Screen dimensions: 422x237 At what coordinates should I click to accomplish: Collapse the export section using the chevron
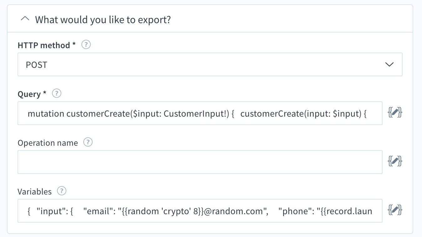point(25,19)
